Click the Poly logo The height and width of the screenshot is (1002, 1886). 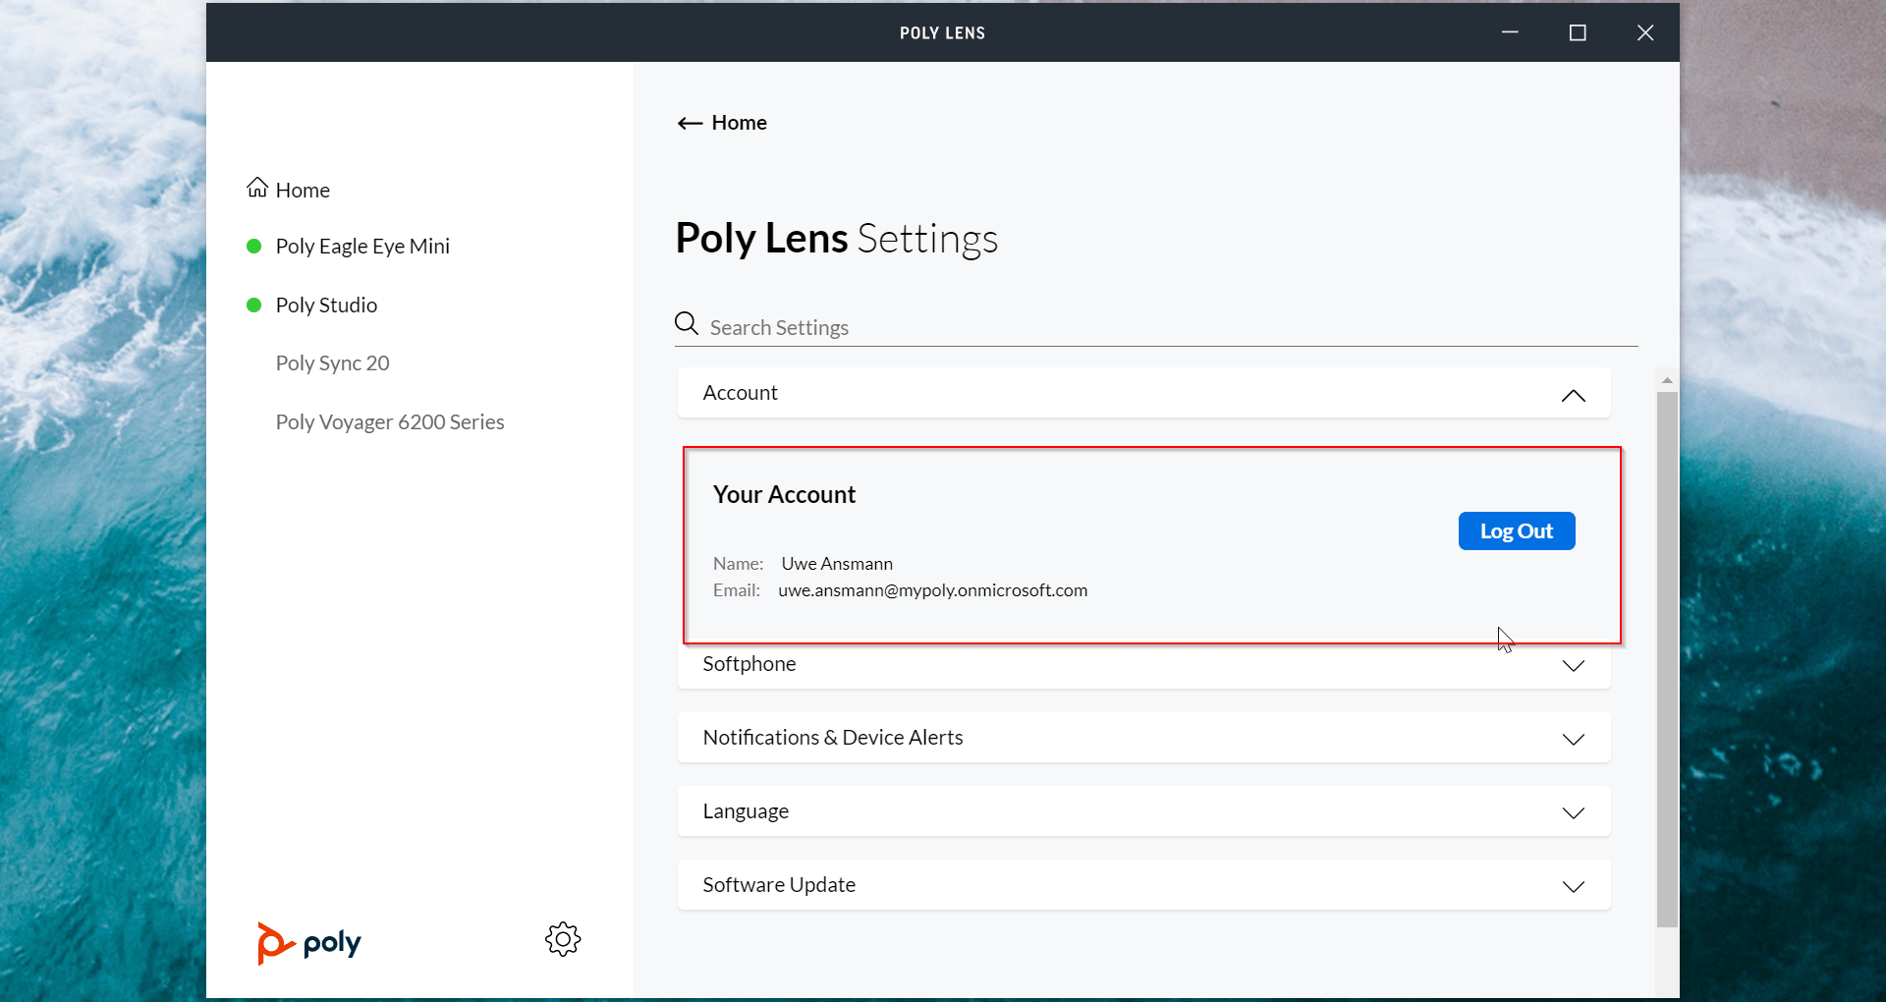[309, 943]
